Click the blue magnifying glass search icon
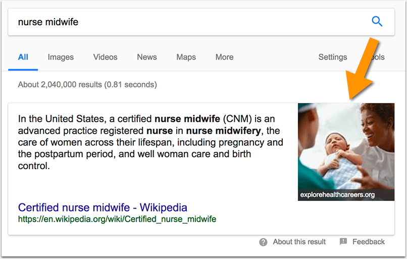 tap(377, 21)
